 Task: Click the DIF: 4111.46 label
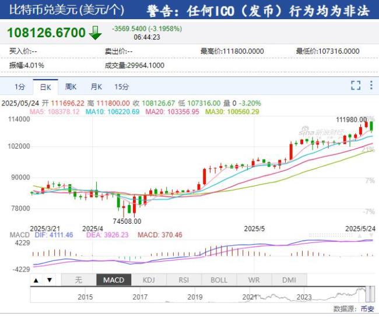click(x=54, y=235)
